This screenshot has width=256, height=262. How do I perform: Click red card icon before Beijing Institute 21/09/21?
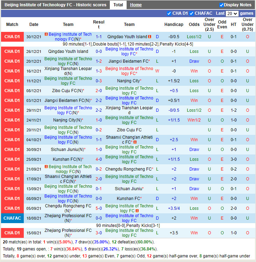click(x=46, y=167)
